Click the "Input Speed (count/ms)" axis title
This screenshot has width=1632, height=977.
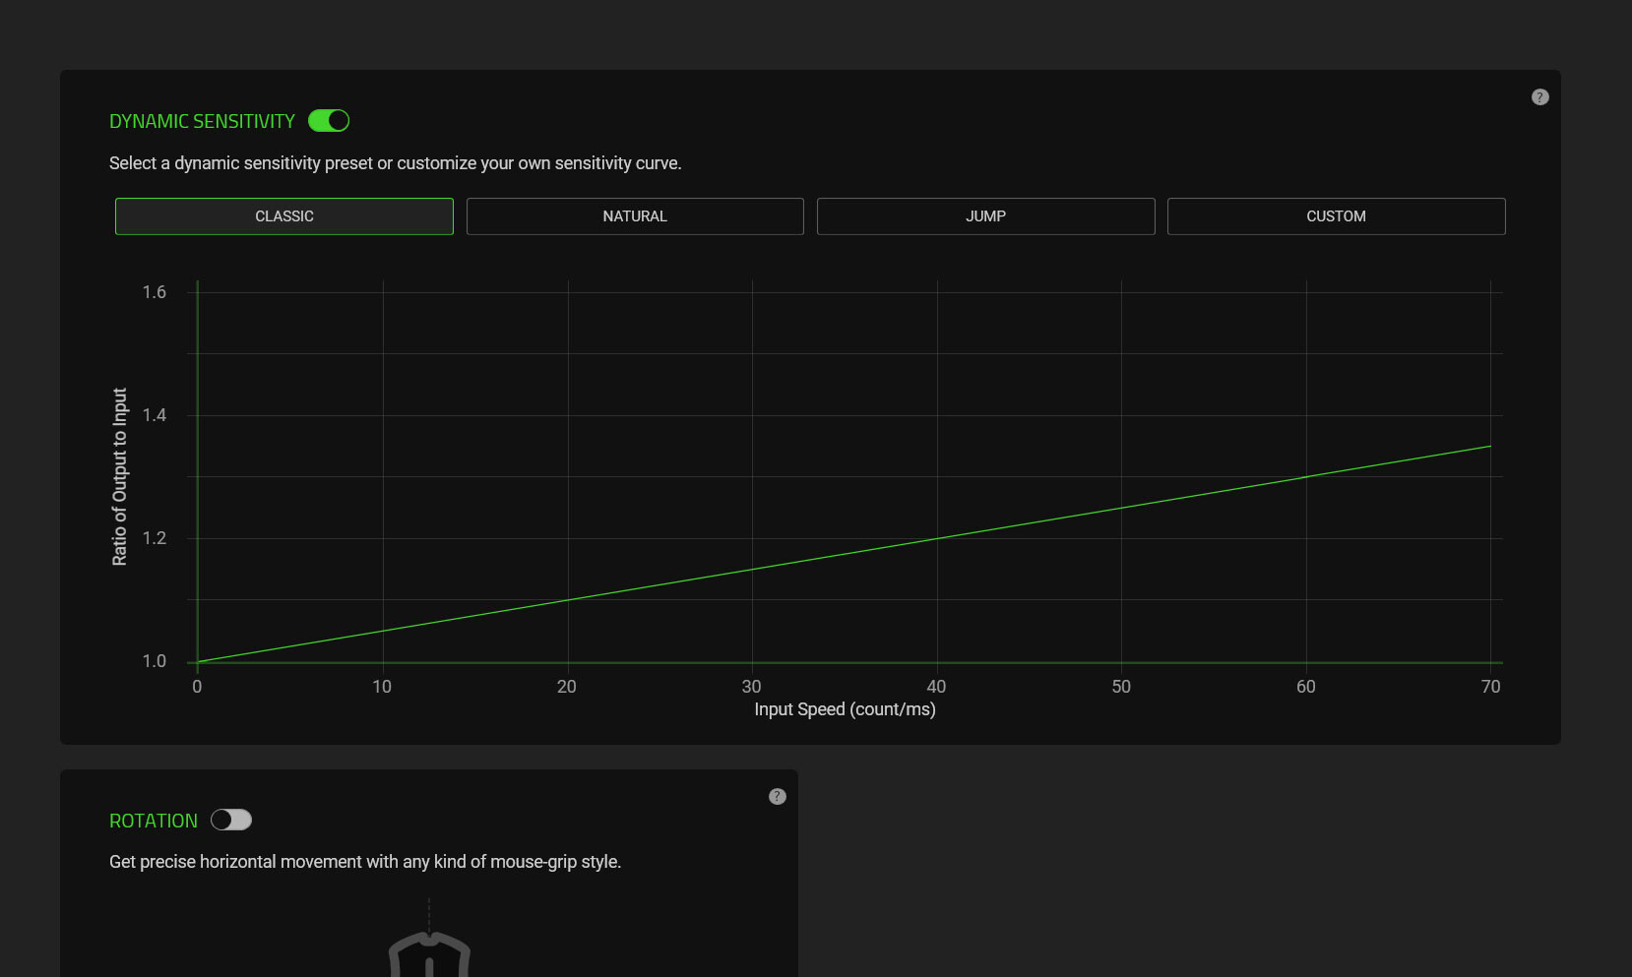click(845, 709)
